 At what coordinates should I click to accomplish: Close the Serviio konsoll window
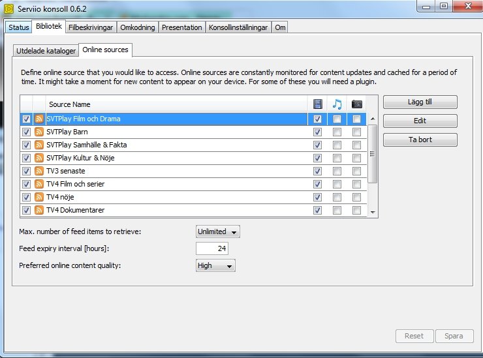(x=468, y=6)
